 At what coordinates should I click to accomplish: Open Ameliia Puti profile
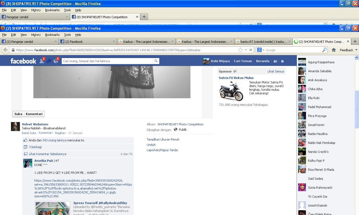[44, 161]
